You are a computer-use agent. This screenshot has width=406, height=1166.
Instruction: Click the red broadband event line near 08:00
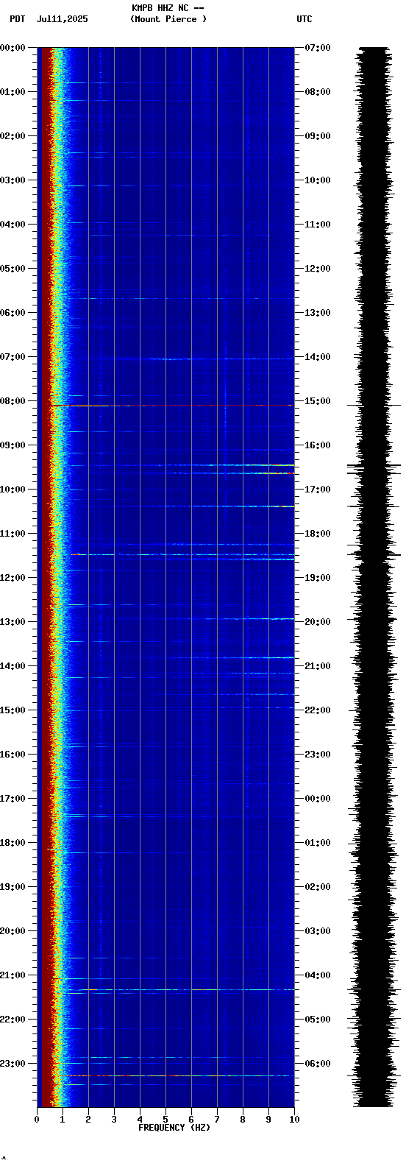172,406
